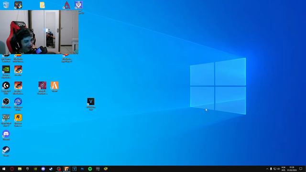Open the red triangle logo desktop shortcut
The width and height of the screenshot is (306, 172).
tap(67, 5)
